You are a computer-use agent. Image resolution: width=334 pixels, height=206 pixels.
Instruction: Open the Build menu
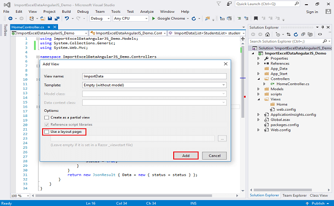(x=66, y=11)
